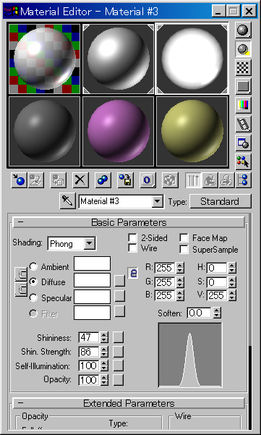The width and height of the screenshot is (261, 435).
Task: Select the purple sphere material slot
Action: coord(118,132)
